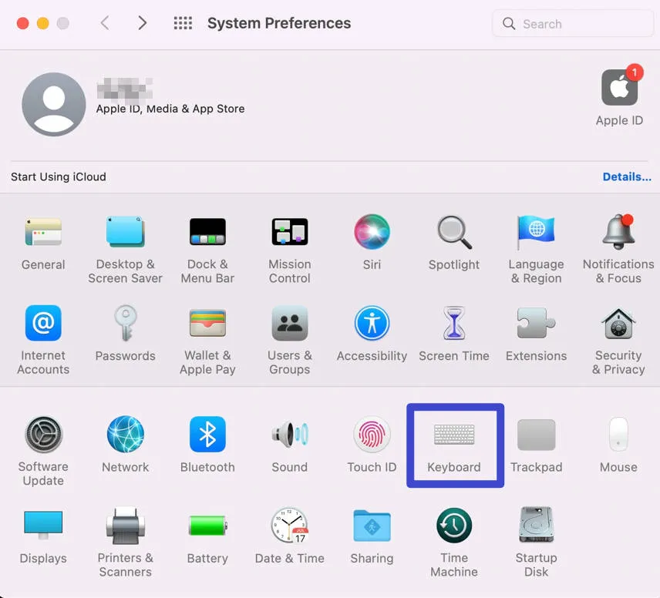This screenshot has width=660, height=598.
Task: Open Mission Control preferences
Action: point(290,249)
